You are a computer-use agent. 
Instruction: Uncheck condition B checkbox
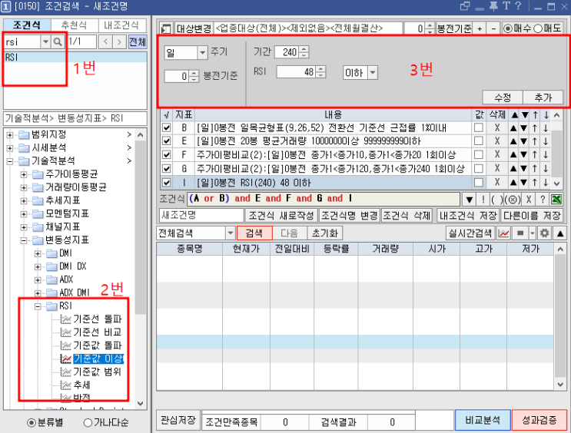click(167, 127)
